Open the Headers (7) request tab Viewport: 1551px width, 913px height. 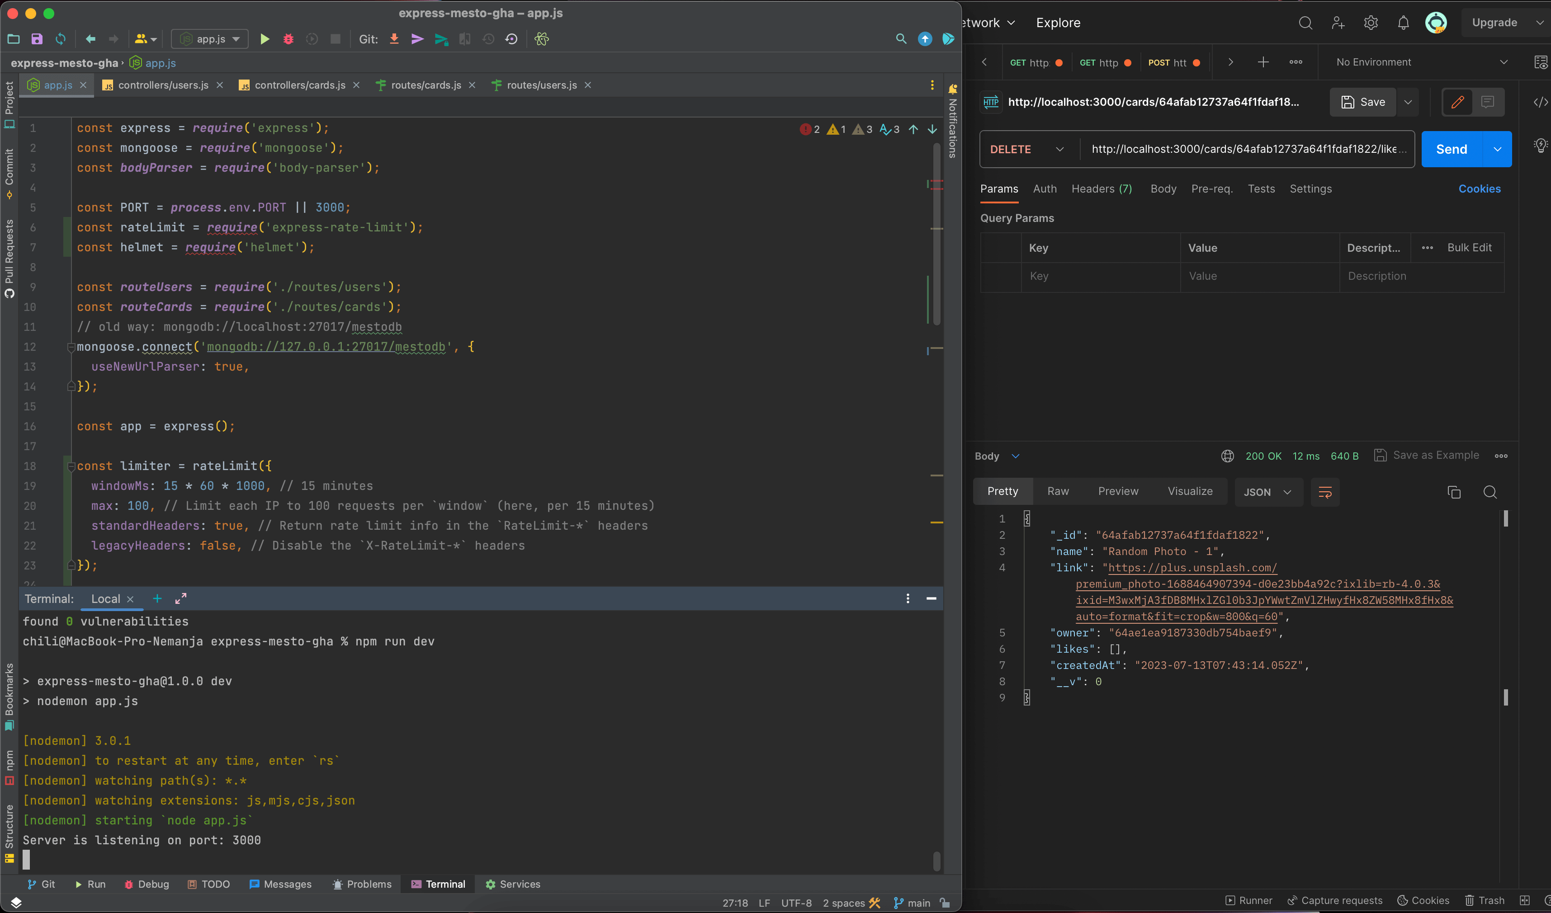click(1101, 189)
